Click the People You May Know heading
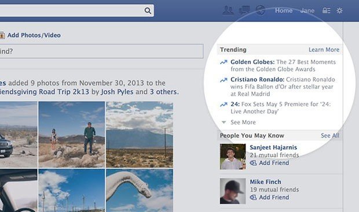This screenshot has height=212, width=359. [x=252, y=136]
